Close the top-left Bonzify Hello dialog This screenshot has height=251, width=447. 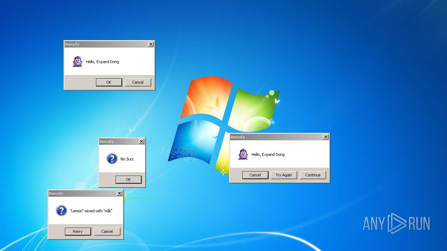coord(151,44)
